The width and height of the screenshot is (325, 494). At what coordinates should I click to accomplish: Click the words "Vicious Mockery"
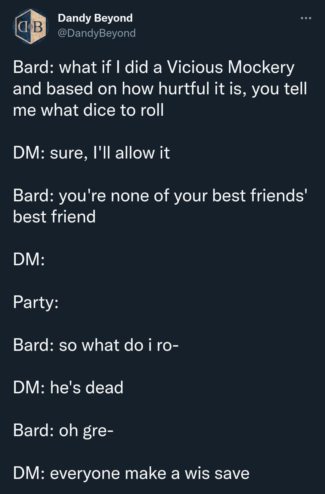[x=230, y=67]
